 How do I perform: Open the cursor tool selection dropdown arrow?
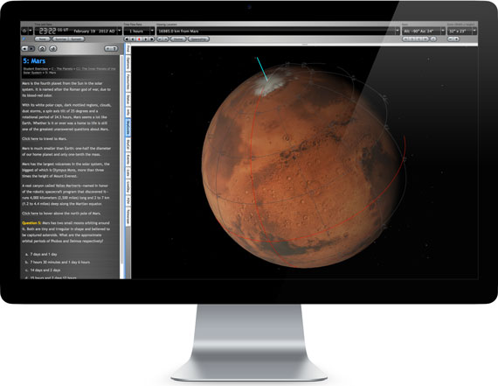[x=31, y=31]
